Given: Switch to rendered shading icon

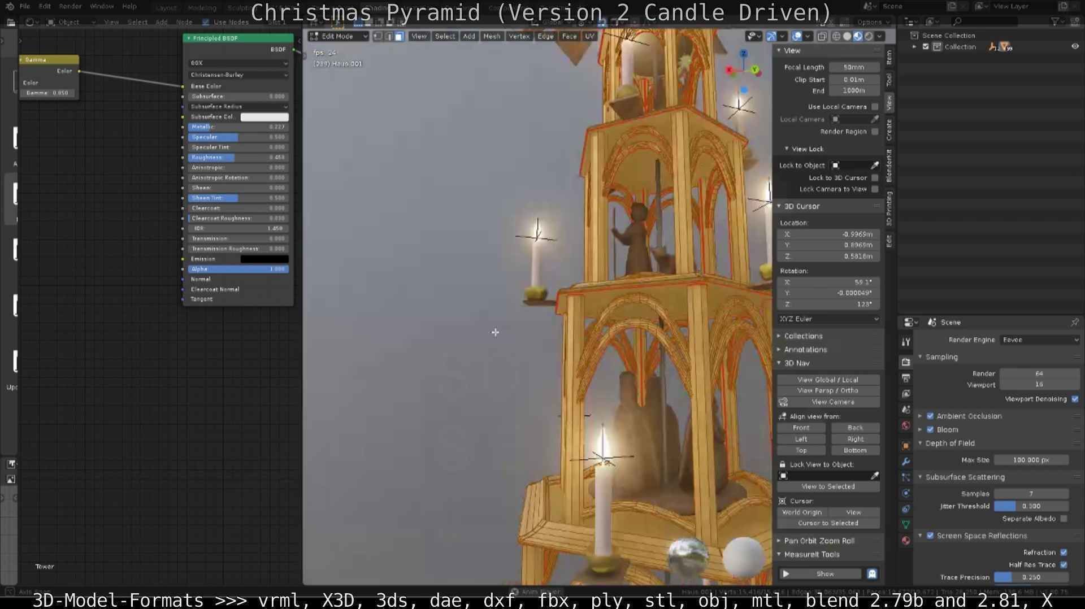Looking at the screenshot, I should tap(869, 36).
